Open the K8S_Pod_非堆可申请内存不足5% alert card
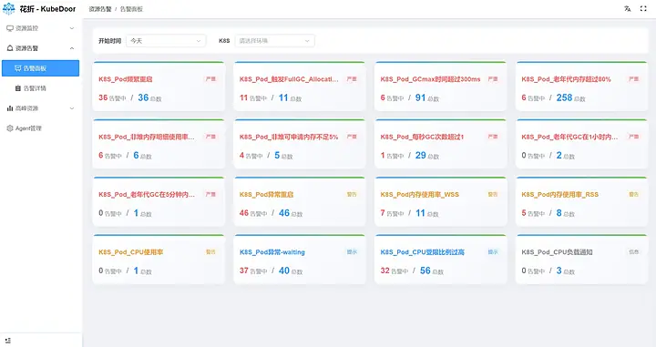This screenshot has width=656, height=347. point(299,144)
